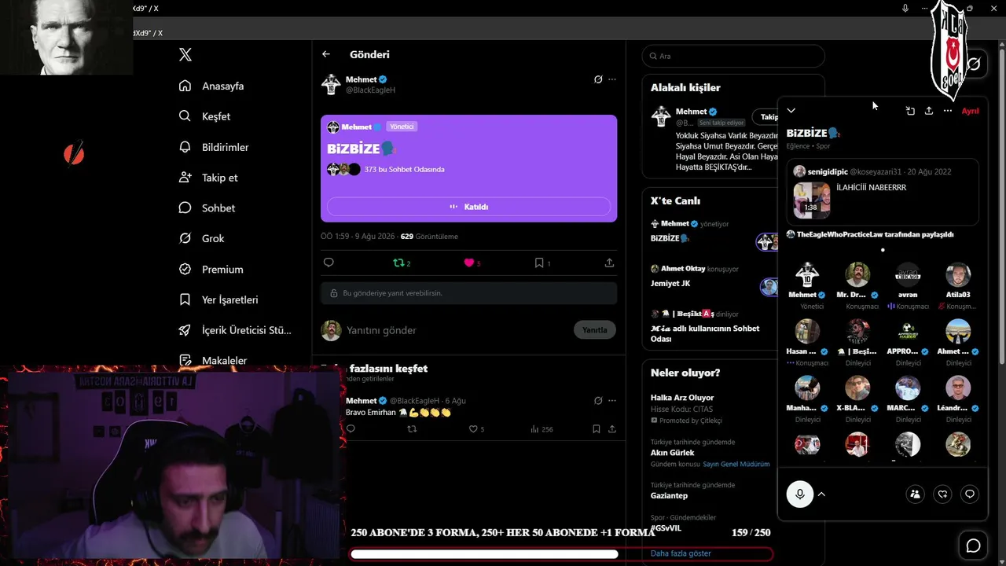Open more options on the Bravo Emirhan post

point(612,401)
